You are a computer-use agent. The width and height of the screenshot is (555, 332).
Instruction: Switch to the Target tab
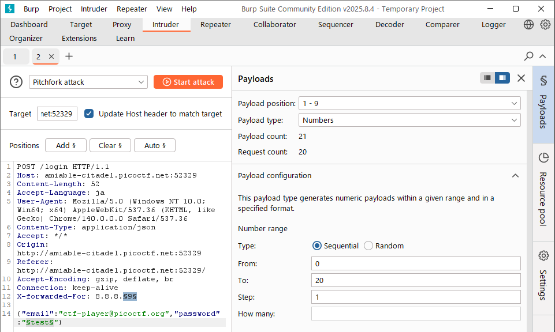(x=81, y=24)
